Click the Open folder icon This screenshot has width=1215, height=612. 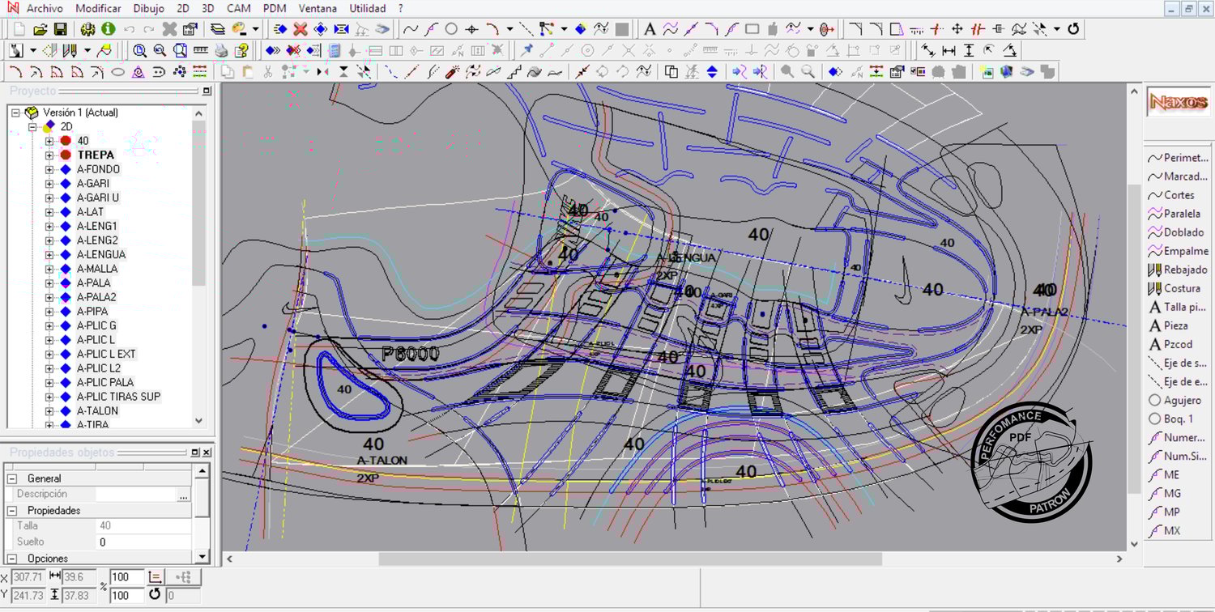(x=40, y=29)
